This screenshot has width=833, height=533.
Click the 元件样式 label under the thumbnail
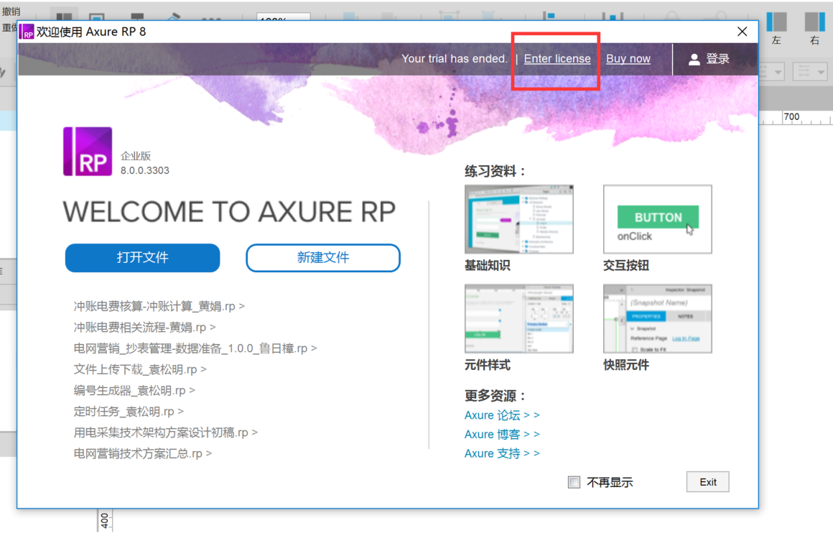(487, 365)
